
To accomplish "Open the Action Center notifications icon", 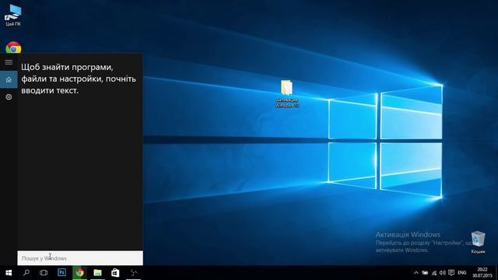I will (451, 273).
